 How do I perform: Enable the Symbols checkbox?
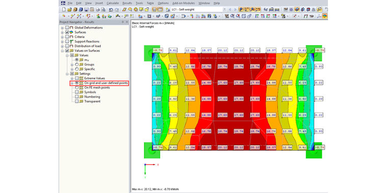77,92
